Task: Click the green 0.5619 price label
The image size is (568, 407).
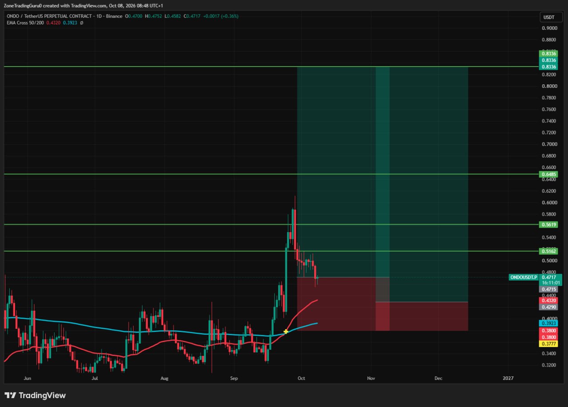Action: point(548,225)
